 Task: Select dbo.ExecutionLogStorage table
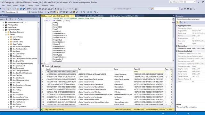pos(21,85)
